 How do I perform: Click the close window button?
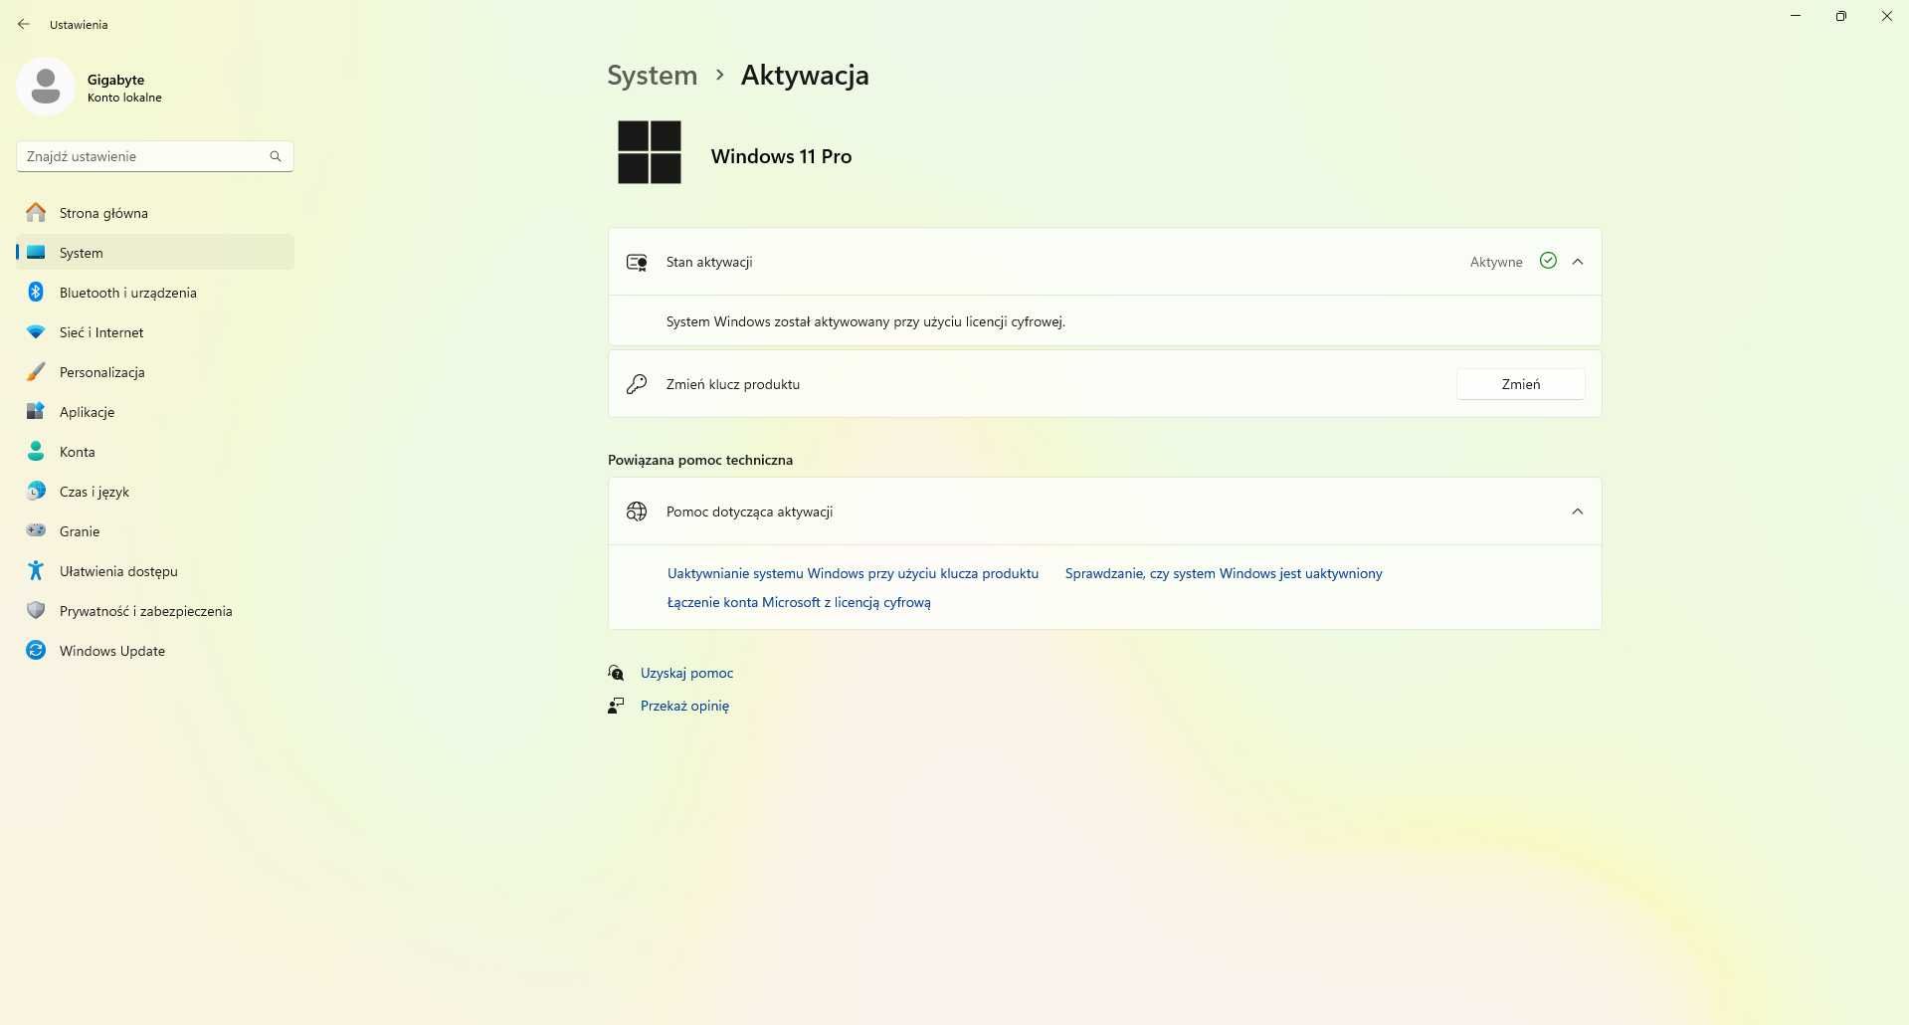click(x=1887, y=16)
